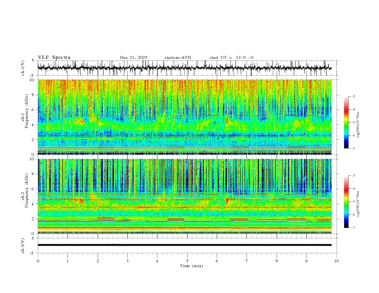This screenshot has height=293, width=379.
Task: Click the "4" tick label on time axis
Action: click(x=157, y=261)
